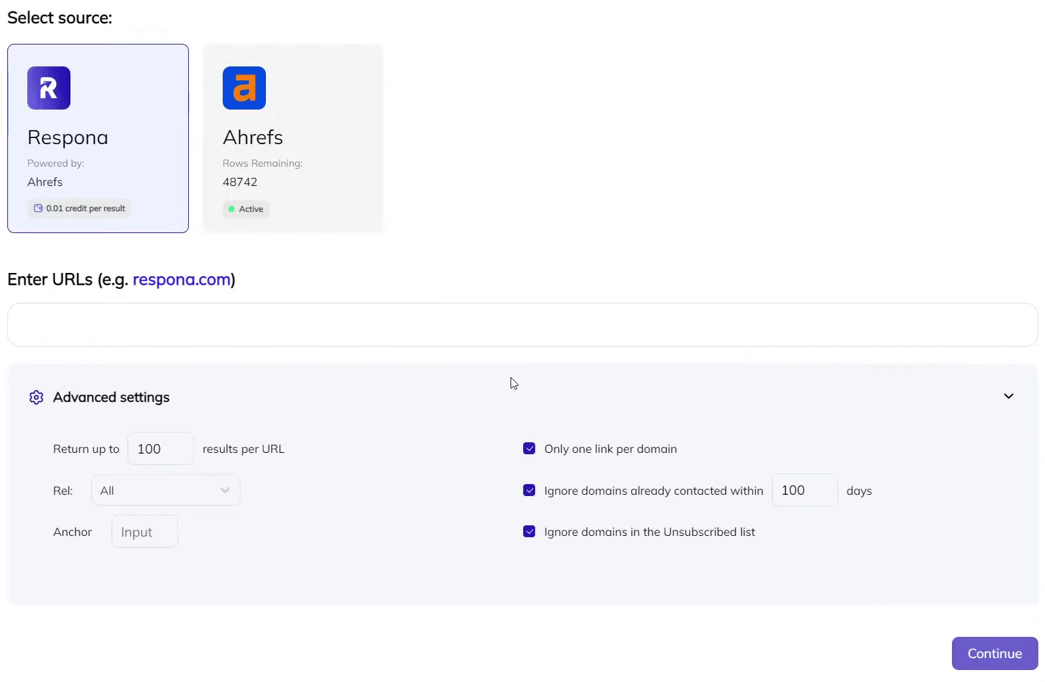The width and height of the screenshot is (1045, 682).
Task: Click the Anchor label
Action: tap(72, 532)
